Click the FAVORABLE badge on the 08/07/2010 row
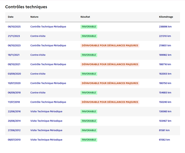 point(89,140)
